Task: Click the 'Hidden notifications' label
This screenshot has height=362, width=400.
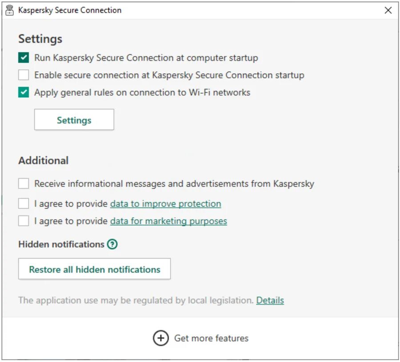Action: [61, 244]
